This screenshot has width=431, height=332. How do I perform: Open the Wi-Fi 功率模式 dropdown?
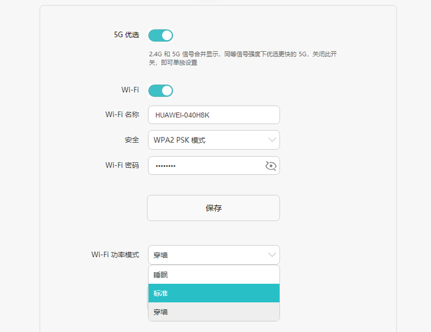coord(213,254)
